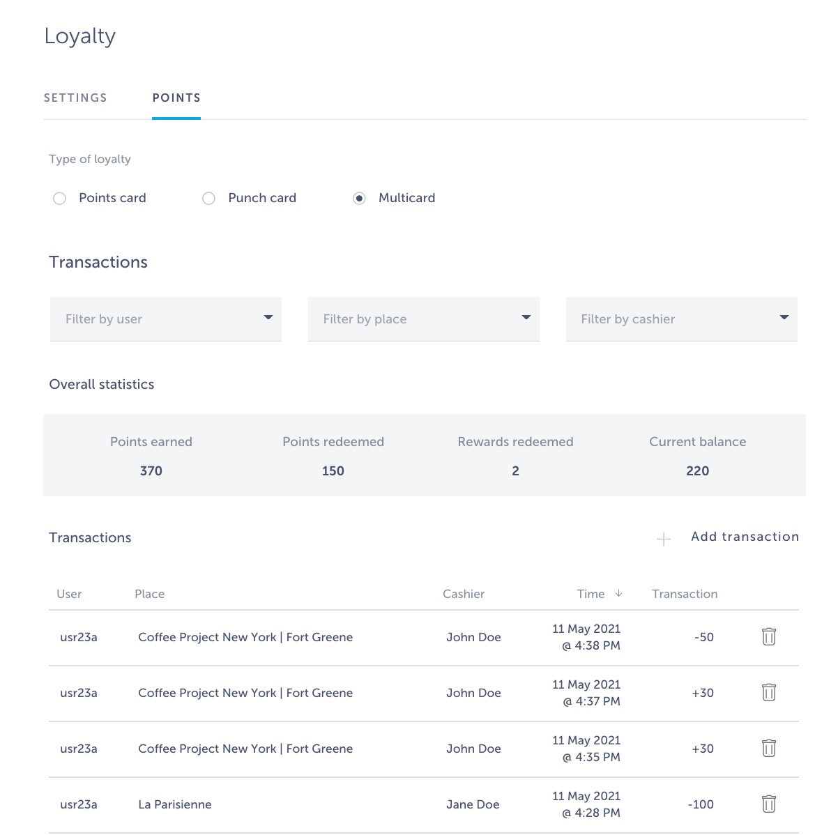The height and width of the screenshot is (835, 838).
Task: Click the Transaction column header
Action: (684, 594)
